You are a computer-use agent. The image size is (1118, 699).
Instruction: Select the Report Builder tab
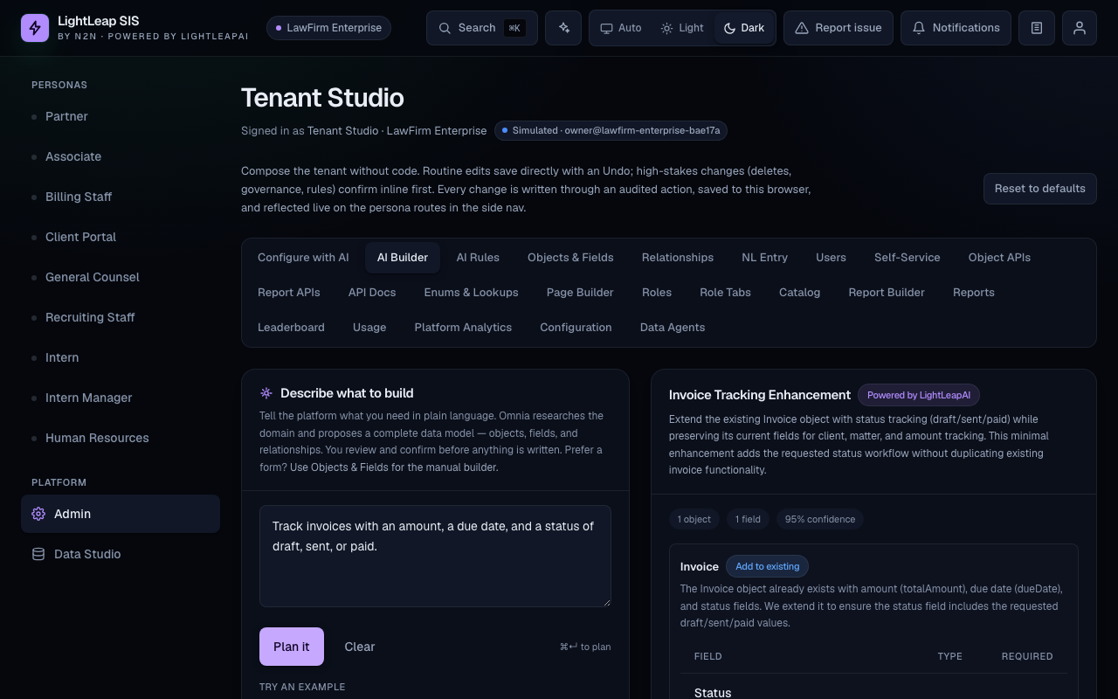[887, 293]
